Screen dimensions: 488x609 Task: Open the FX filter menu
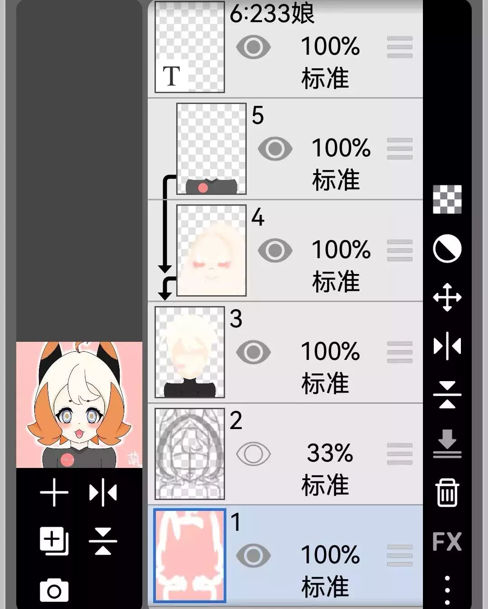point(447,541)
